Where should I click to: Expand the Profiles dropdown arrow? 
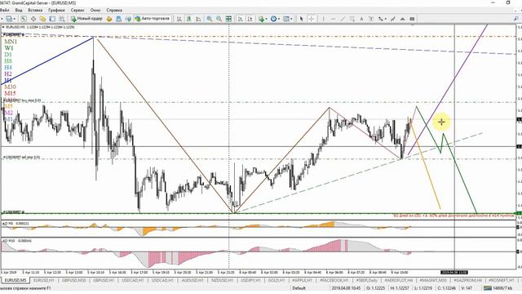click(14, 19)
